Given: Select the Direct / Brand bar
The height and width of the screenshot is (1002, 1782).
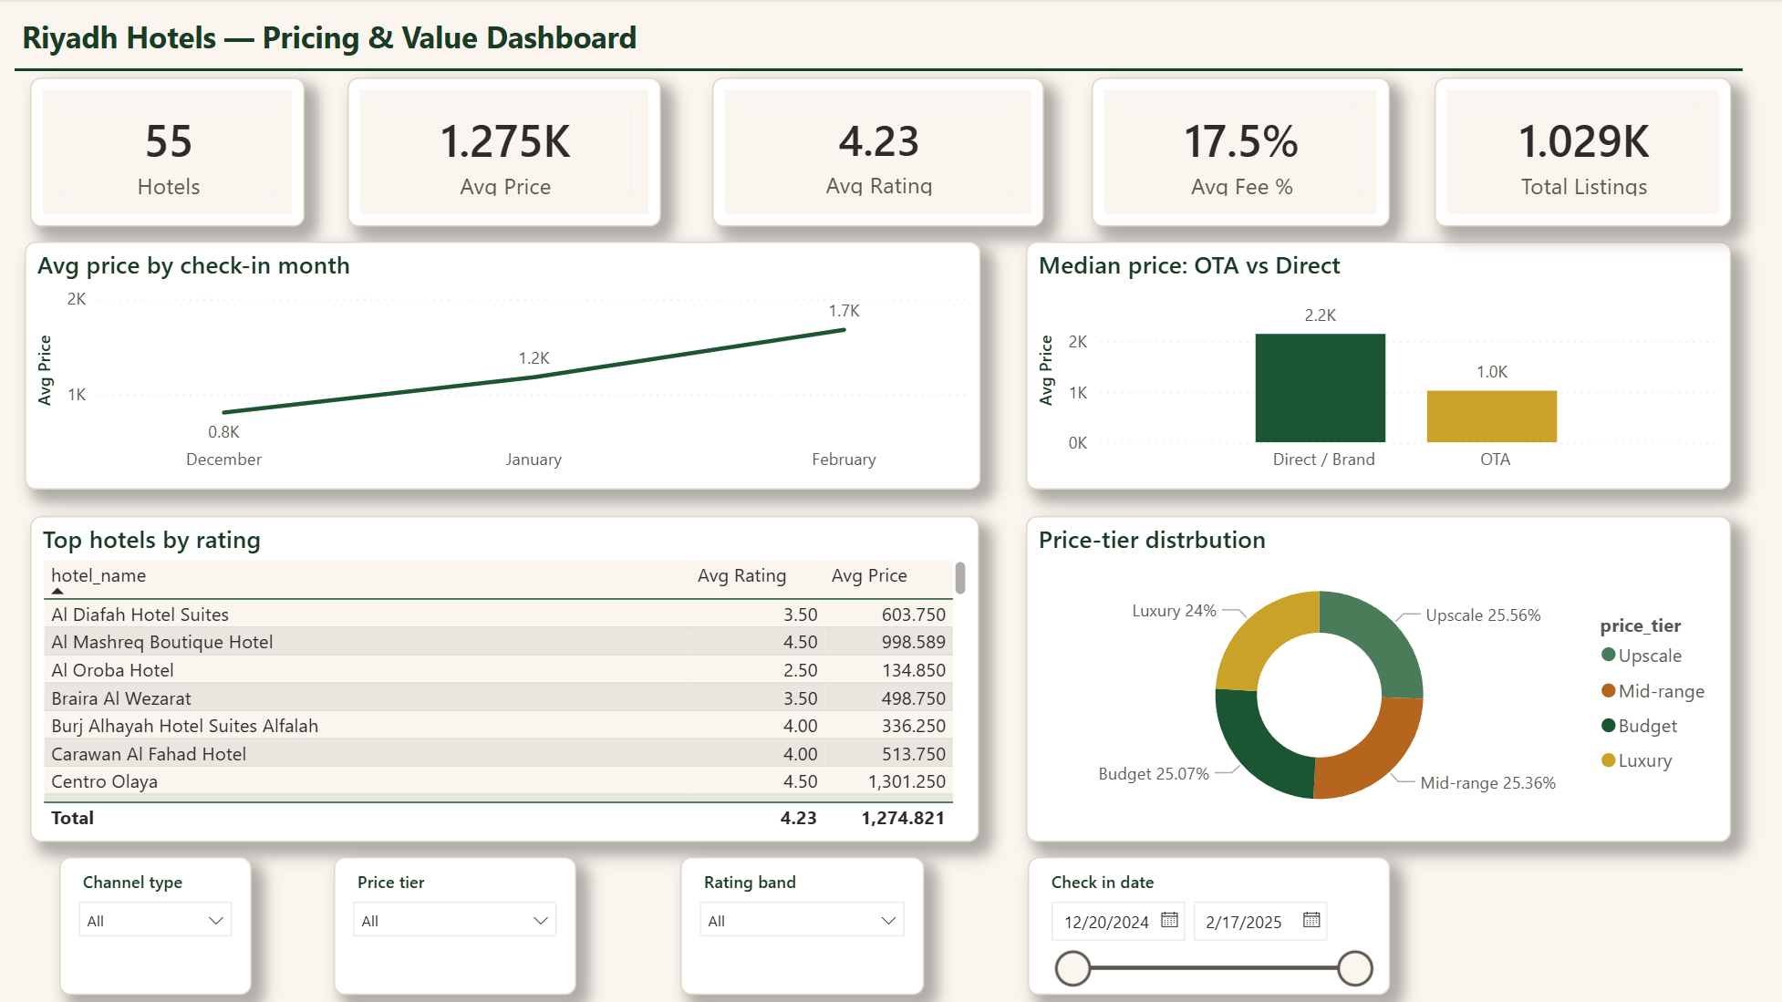Looking at the screenshot, I should pyautogui.click(x=1321, y=388).
